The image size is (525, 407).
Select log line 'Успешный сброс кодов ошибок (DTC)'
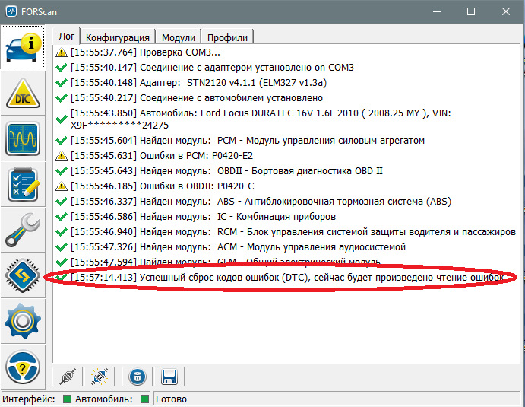coord(287,278)
